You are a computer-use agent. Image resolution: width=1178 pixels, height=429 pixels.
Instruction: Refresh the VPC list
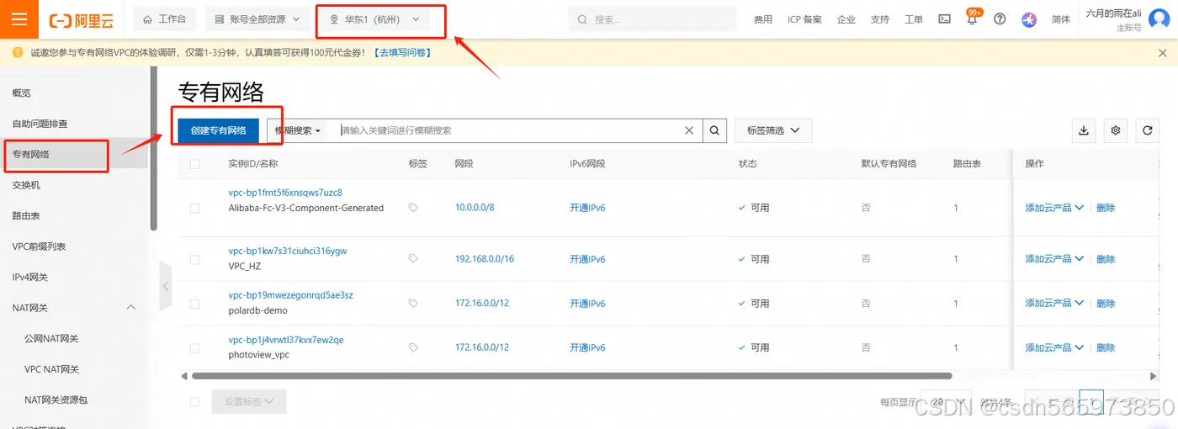click(x=1148, y=130)
